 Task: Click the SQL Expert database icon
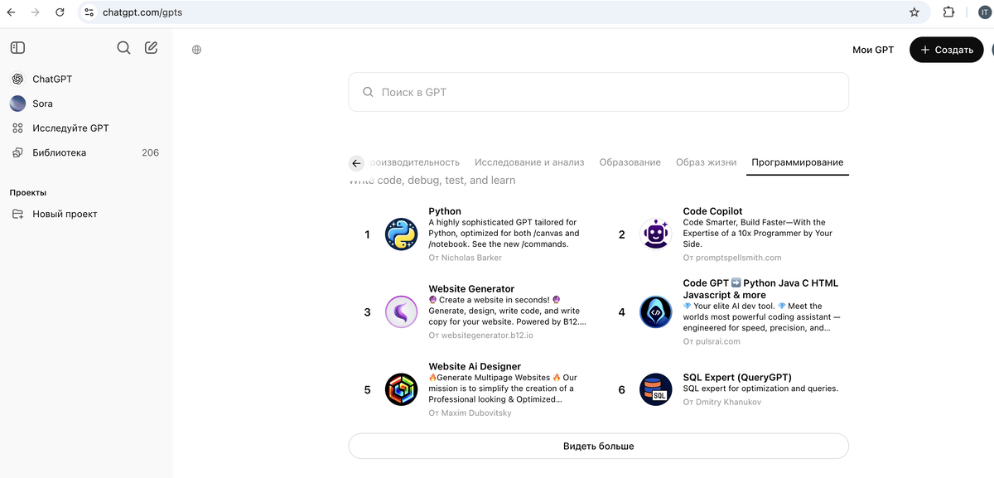656,389
